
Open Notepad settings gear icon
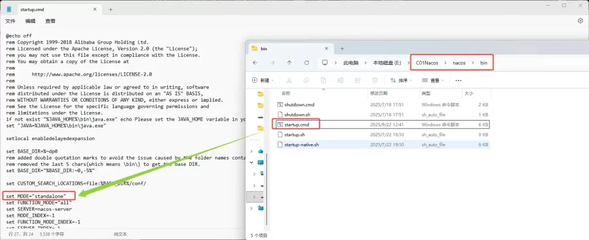580,21
